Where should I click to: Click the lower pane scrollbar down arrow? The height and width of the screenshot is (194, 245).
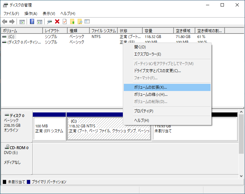(241, 176)
